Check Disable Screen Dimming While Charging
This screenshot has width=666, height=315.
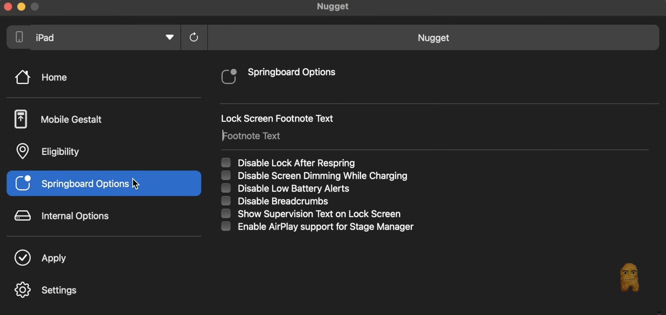tap(226, 175)
